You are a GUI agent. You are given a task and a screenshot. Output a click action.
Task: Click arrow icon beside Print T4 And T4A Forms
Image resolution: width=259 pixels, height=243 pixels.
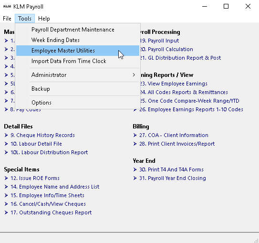click(135, 169)
